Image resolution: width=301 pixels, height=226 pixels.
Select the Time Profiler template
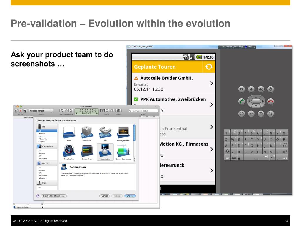69,151
